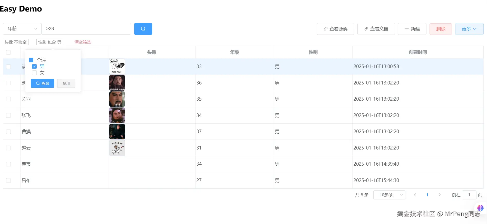The width and height of the screenshot is (487, 224).
Task: Toggle the select-all header checkbox
Action: coord(8,52)
